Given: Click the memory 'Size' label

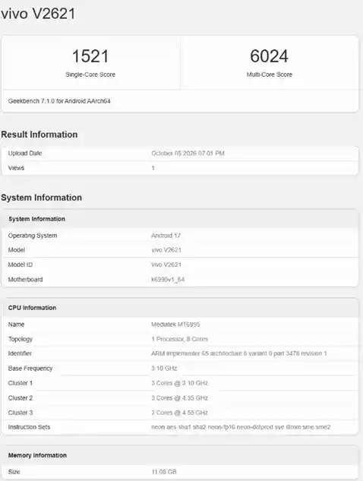Looking at the screenshot, I should pyautogui.click(x=14, y=472).
